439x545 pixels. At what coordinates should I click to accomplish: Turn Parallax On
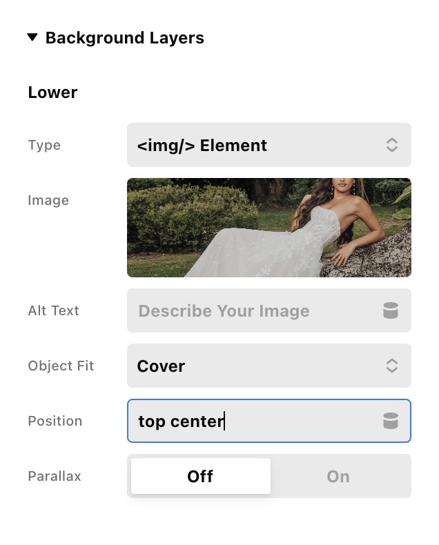338,476
